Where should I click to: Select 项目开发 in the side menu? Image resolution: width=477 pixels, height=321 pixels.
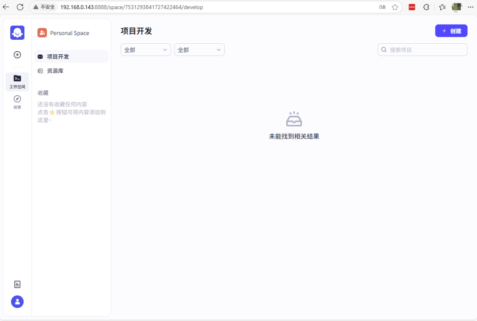71,57
